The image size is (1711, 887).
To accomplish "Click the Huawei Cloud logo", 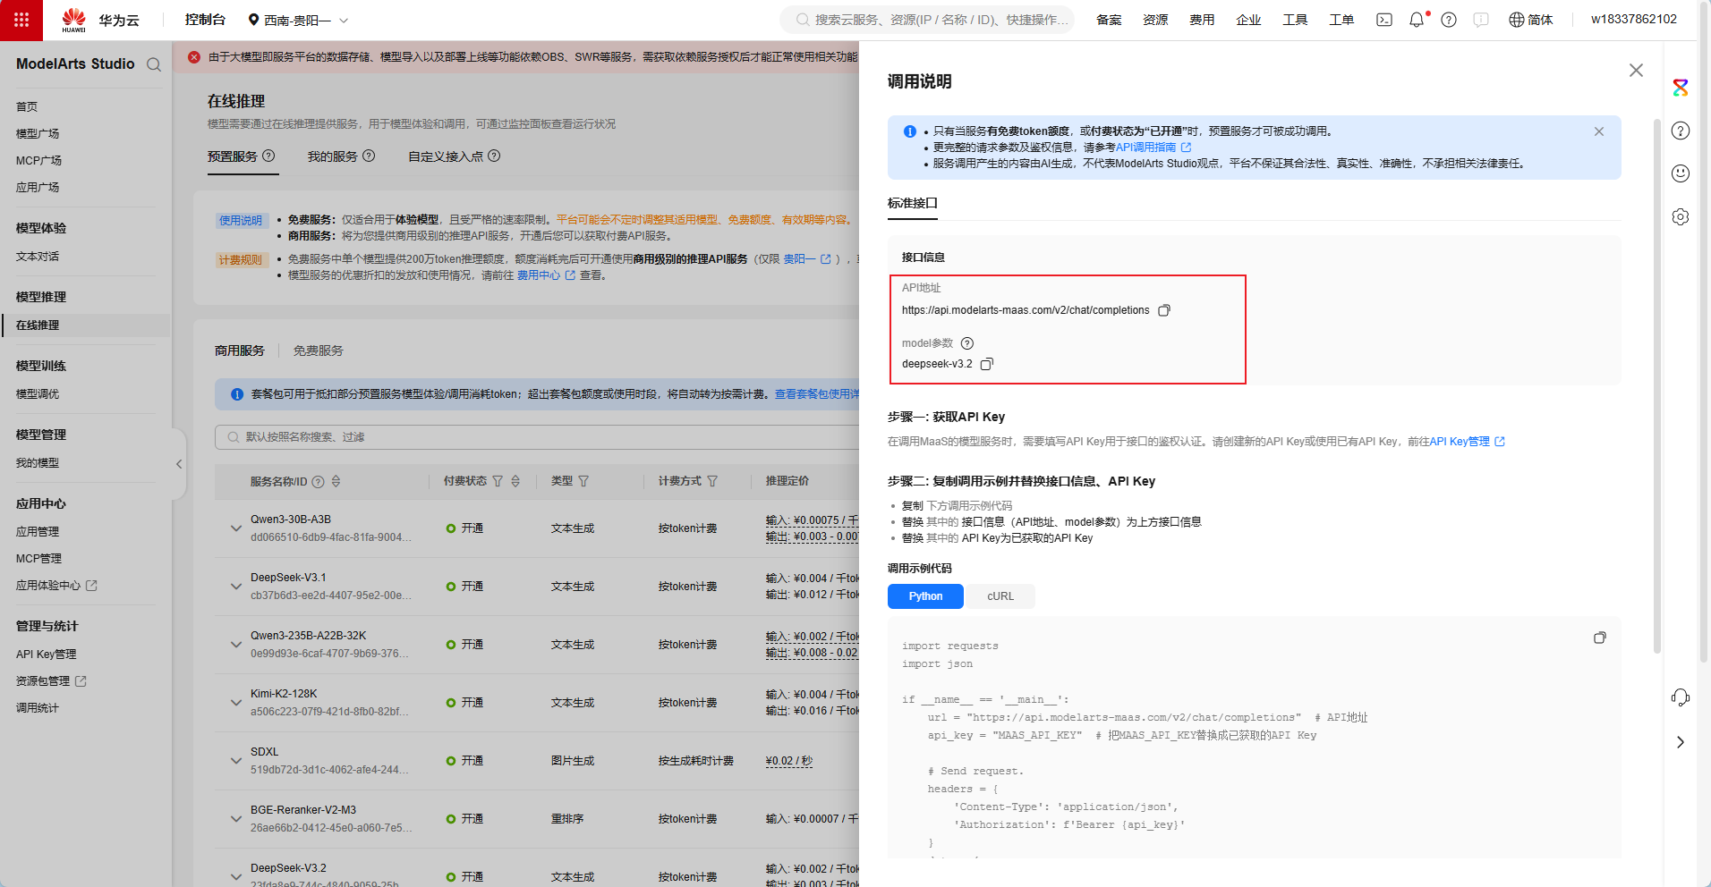I will click(x=100, y=20).
